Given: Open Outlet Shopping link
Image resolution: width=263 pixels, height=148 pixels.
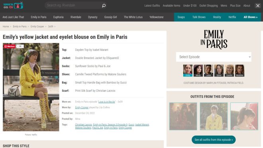Looking at the screenshot, I should (x=208, y=6).
